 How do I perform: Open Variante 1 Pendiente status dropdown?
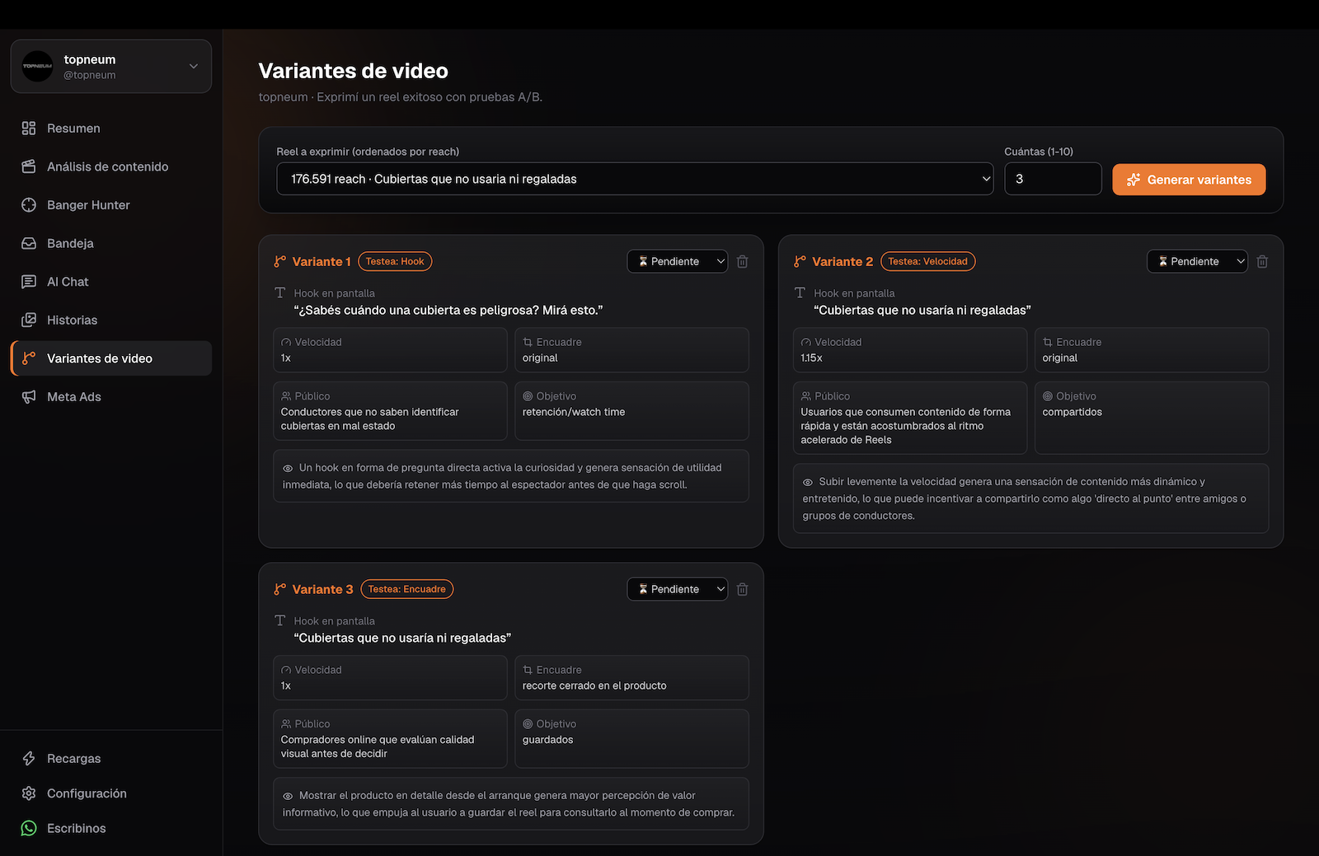(678, 261)
